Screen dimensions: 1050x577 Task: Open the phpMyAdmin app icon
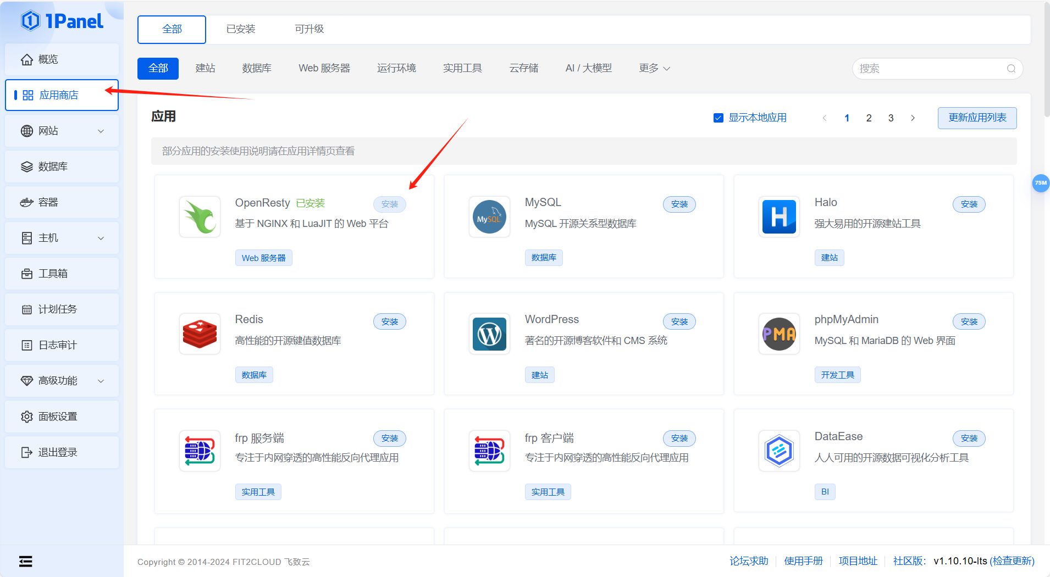(779, 334)
